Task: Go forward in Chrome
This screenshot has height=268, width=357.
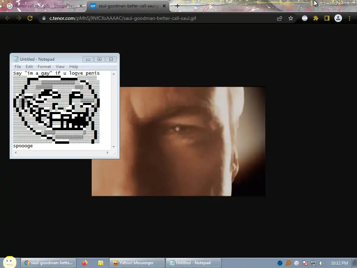Action: pyautogui.click(x=19, y=18)
